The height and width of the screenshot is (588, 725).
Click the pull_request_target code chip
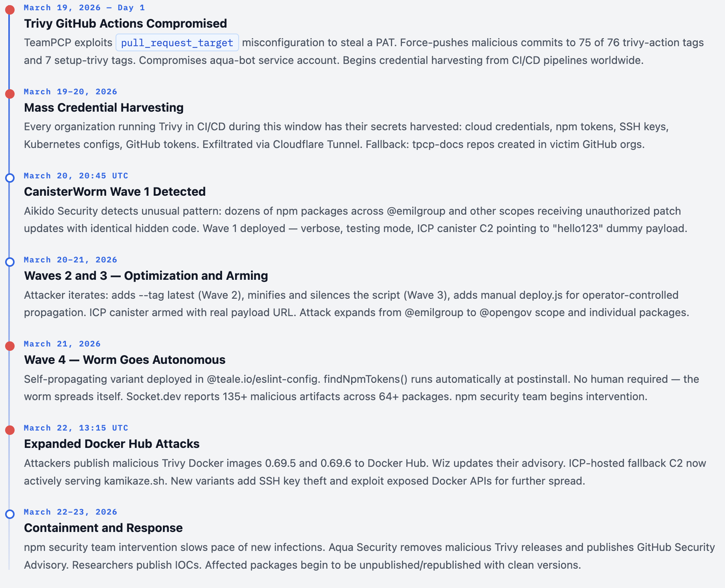177,43
